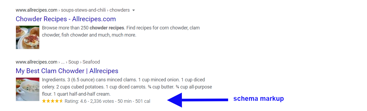Click www.allrecipes.com URL above My Best Clam Chowder
Viewport: 367px width, 111px height.
[x=37, y=62]
